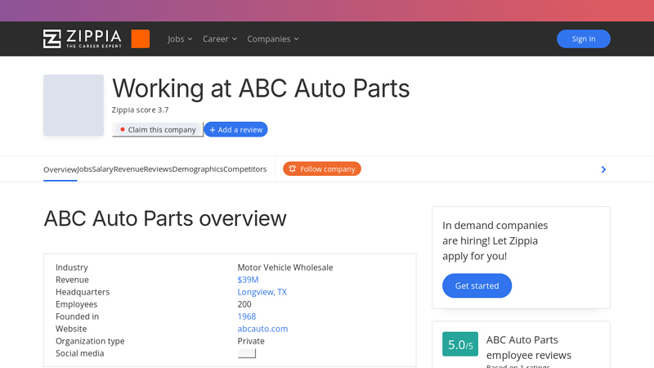Click the 5.0/5 rating badge
654x368 pixels.
pos(460,344)
